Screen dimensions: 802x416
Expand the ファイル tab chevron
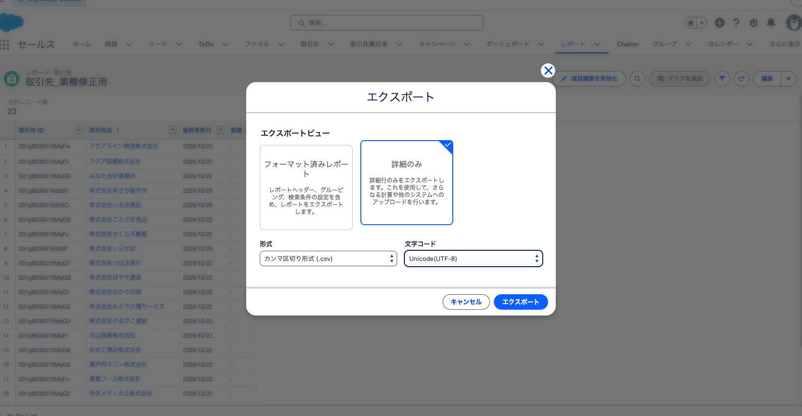281,44
